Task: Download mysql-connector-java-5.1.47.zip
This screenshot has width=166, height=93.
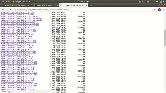Action: coord(16,87)
